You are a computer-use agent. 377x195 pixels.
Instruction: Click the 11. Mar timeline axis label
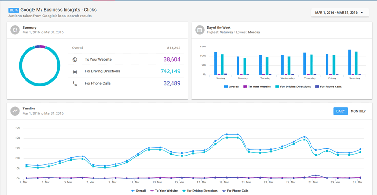point(135,182)
